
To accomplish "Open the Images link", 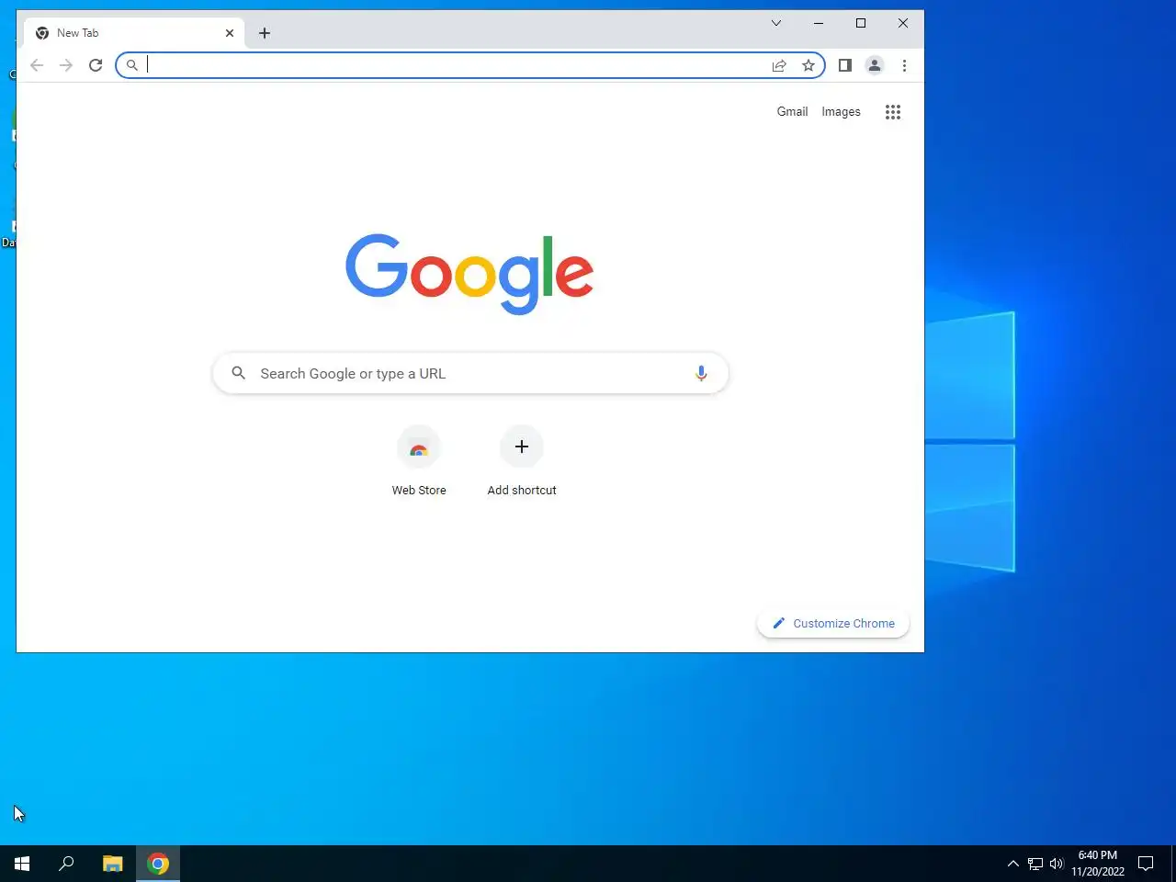I will click(x=841, y=111).
